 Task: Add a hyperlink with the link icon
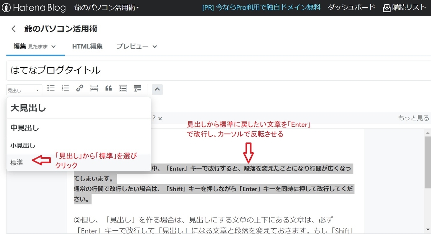pos(79,88)
